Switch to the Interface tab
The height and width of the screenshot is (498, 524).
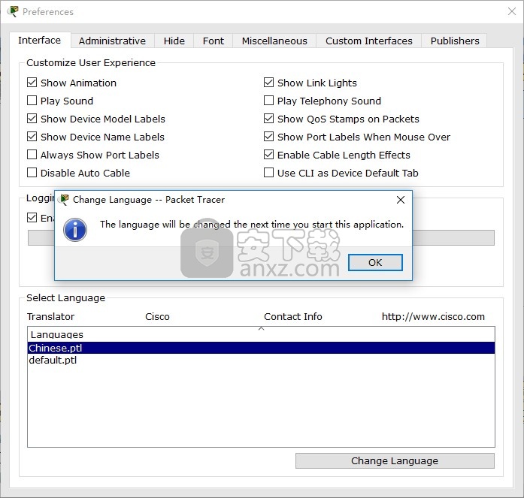39,41
